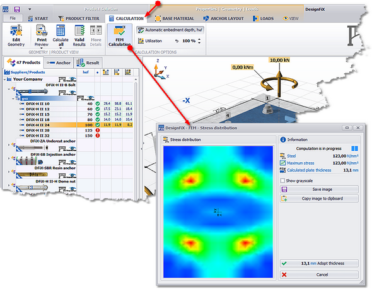Increase the Utilization percentage stepper

pos(199,39)
